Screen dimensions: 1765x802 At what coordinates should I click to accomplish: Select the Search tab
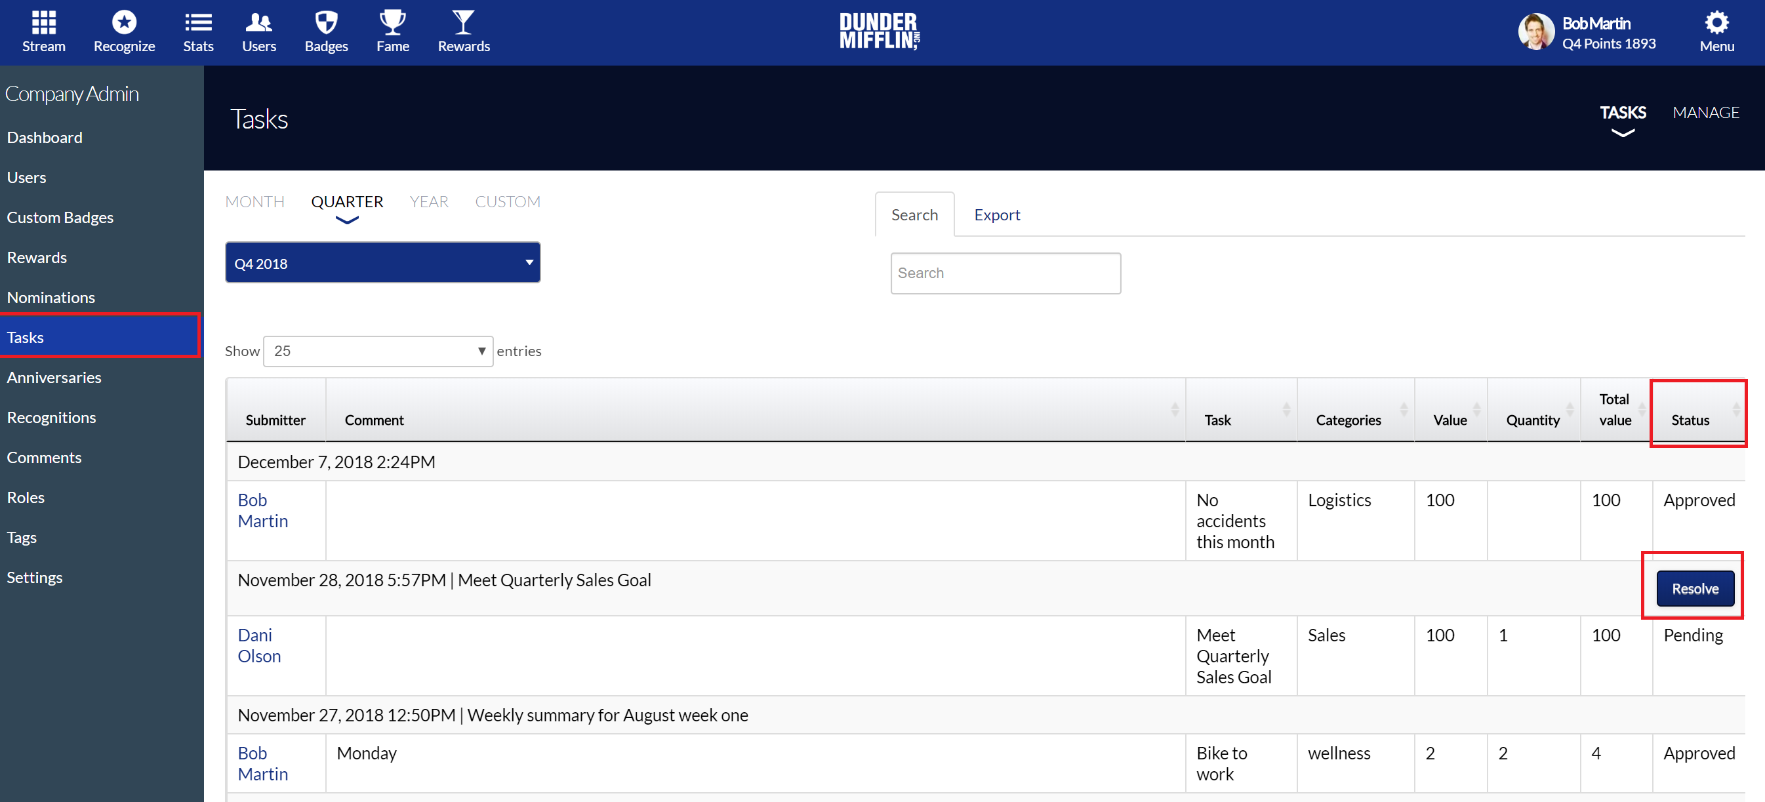(x=915, y=215)
